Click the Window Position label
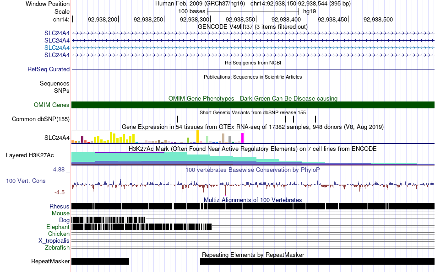 48,4
